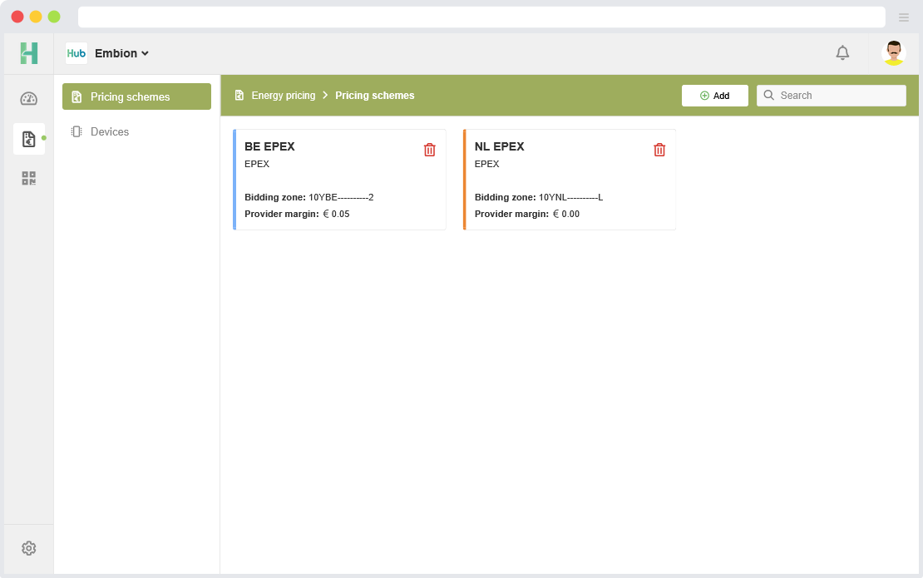Expand the Embion organization dropdown
Screen dimensions: 923x578
click(121, 53)
